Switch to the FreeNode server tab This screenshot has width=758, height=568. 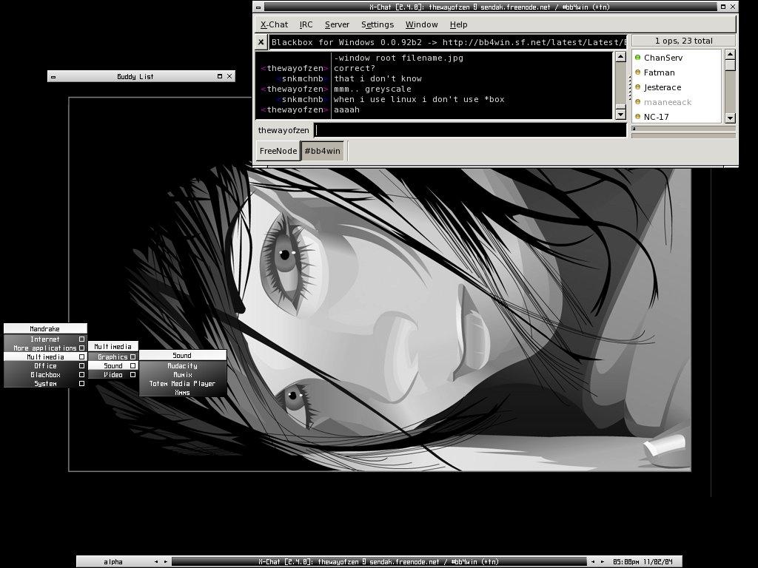click(278, 151)
